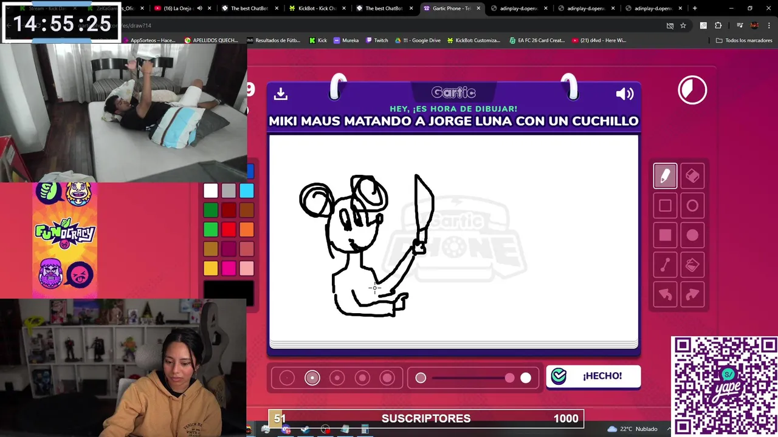Open the Kick bookmark
The width and height of the screenshot is (778, 437).
click(x=318, y=40)
